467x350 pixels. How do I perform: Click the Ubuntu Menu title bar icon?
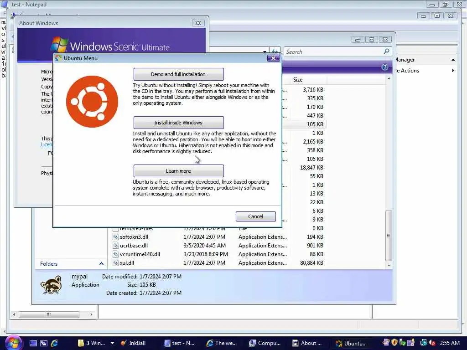pos(58,58)
